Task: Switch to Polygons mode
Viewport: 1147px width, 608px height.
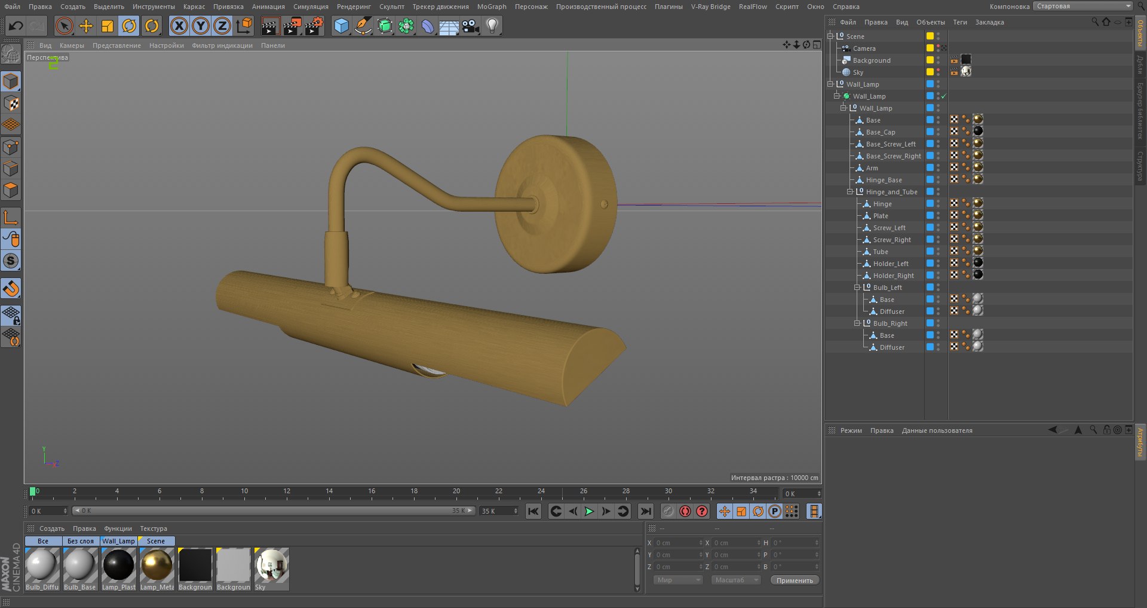Action: coord(11,191)
